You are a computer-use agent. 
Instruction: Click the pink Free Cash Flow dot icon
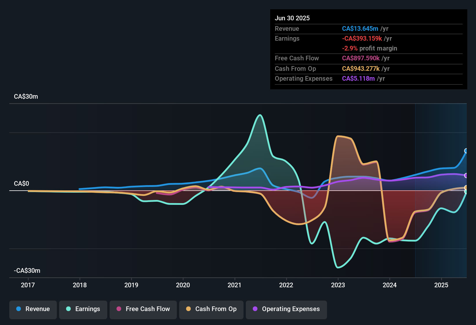point(118,309)
